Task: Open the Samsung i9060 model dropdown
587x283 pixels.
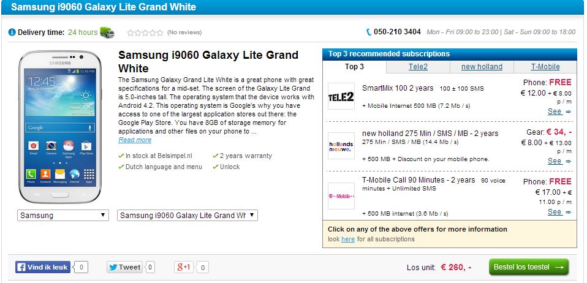Action: click(x=187, y=216)
